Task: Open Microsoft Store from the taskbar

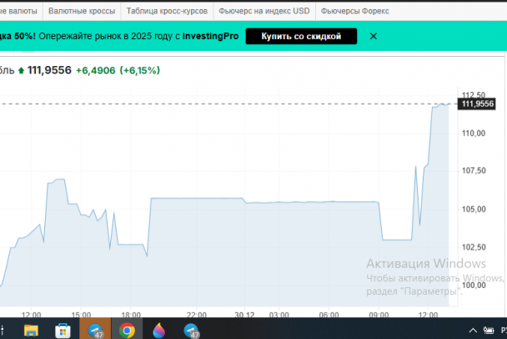Action: [63, 329]
